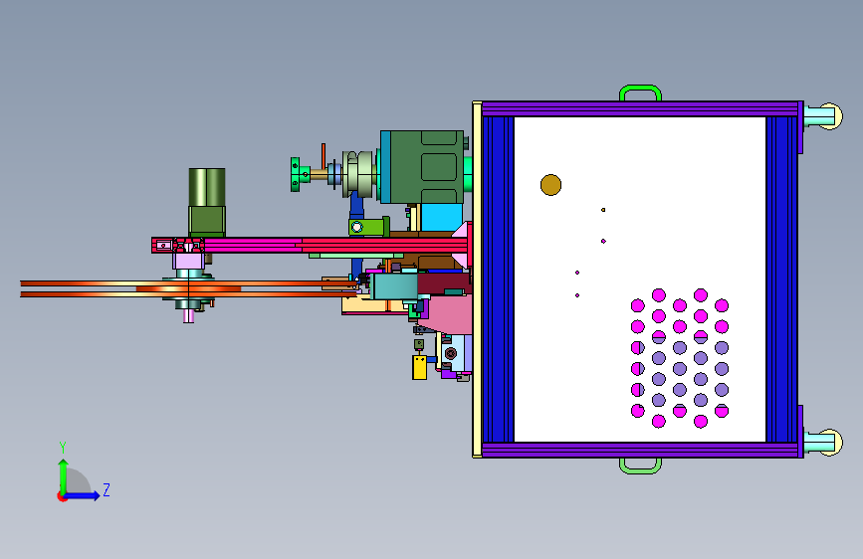Screen dimensions: 863x559
Task: Select the long orange belt rail
Action: click(187, 288)
